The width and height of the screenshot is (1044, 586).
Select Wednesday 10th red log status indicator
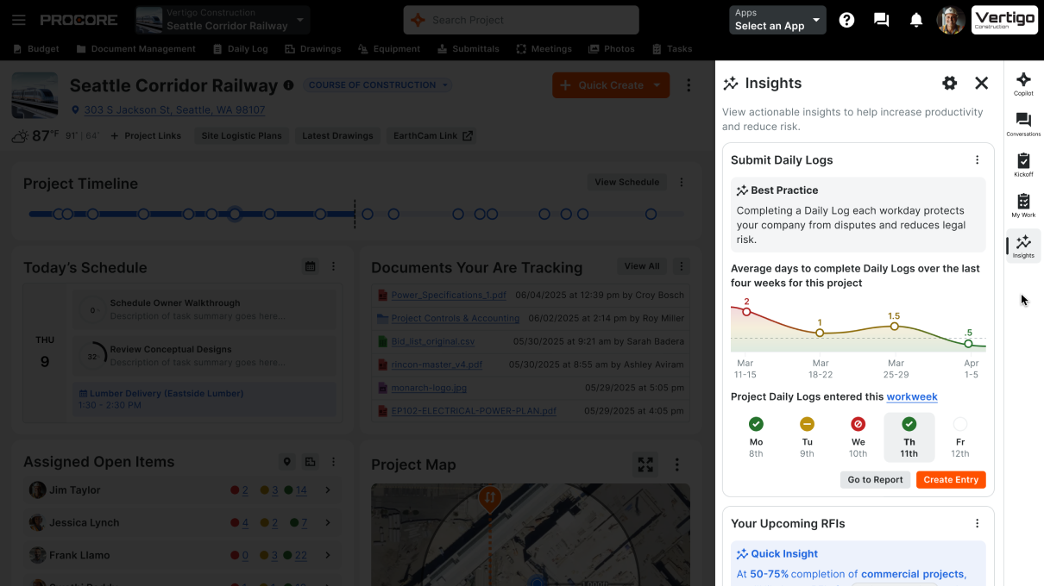[858, 424]
